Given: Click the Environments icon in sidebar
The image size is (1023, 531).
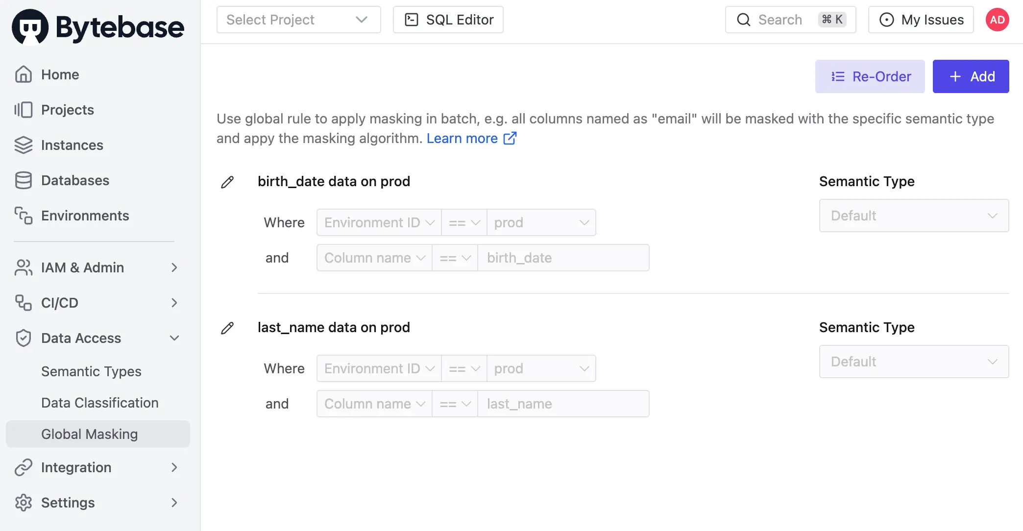Looking at the screenshot, I should click(x=23, y=216).
